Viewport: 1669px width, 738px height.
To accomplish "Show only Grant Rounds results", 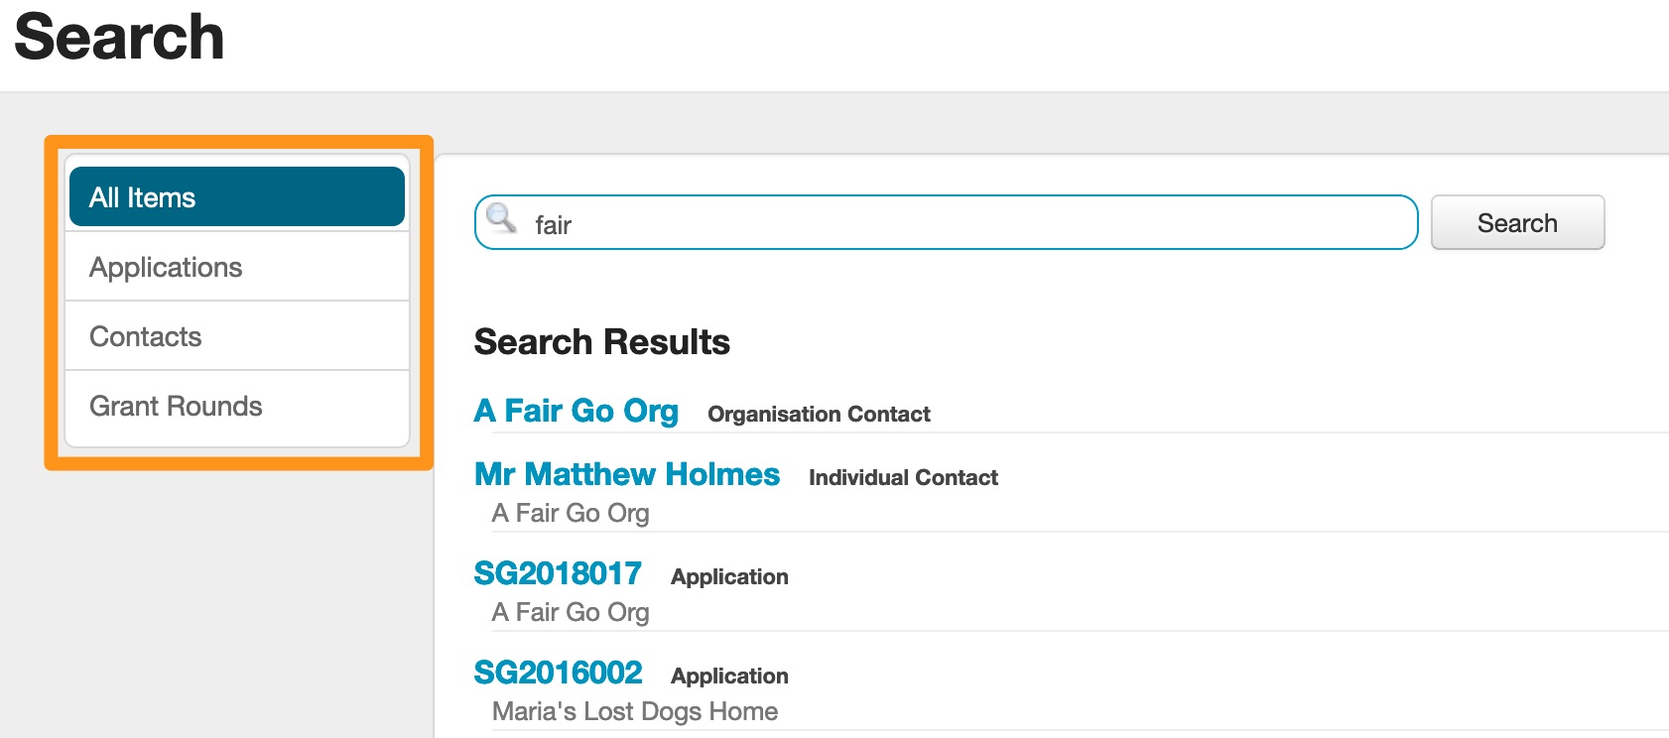I will (237, 406).
